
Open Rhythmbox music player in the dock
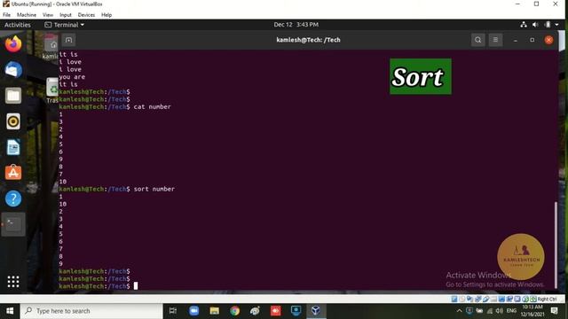click(13, 121)
